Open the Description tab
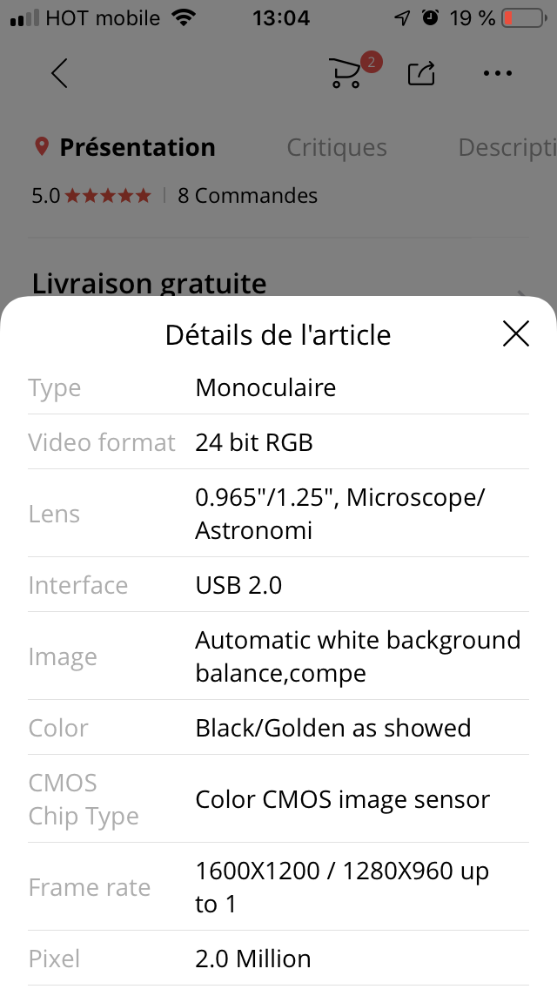Image resolution: width=557 pixels, height=989 pixels. click(x=506, y=148)
